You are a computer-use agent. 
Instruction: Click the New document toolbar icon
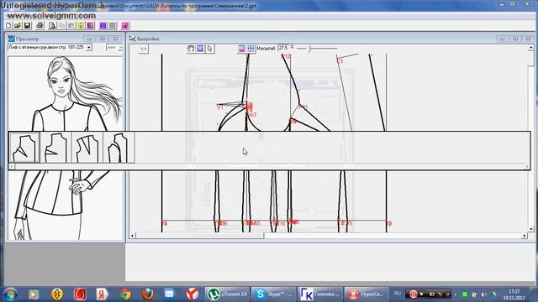coord(8,26)
